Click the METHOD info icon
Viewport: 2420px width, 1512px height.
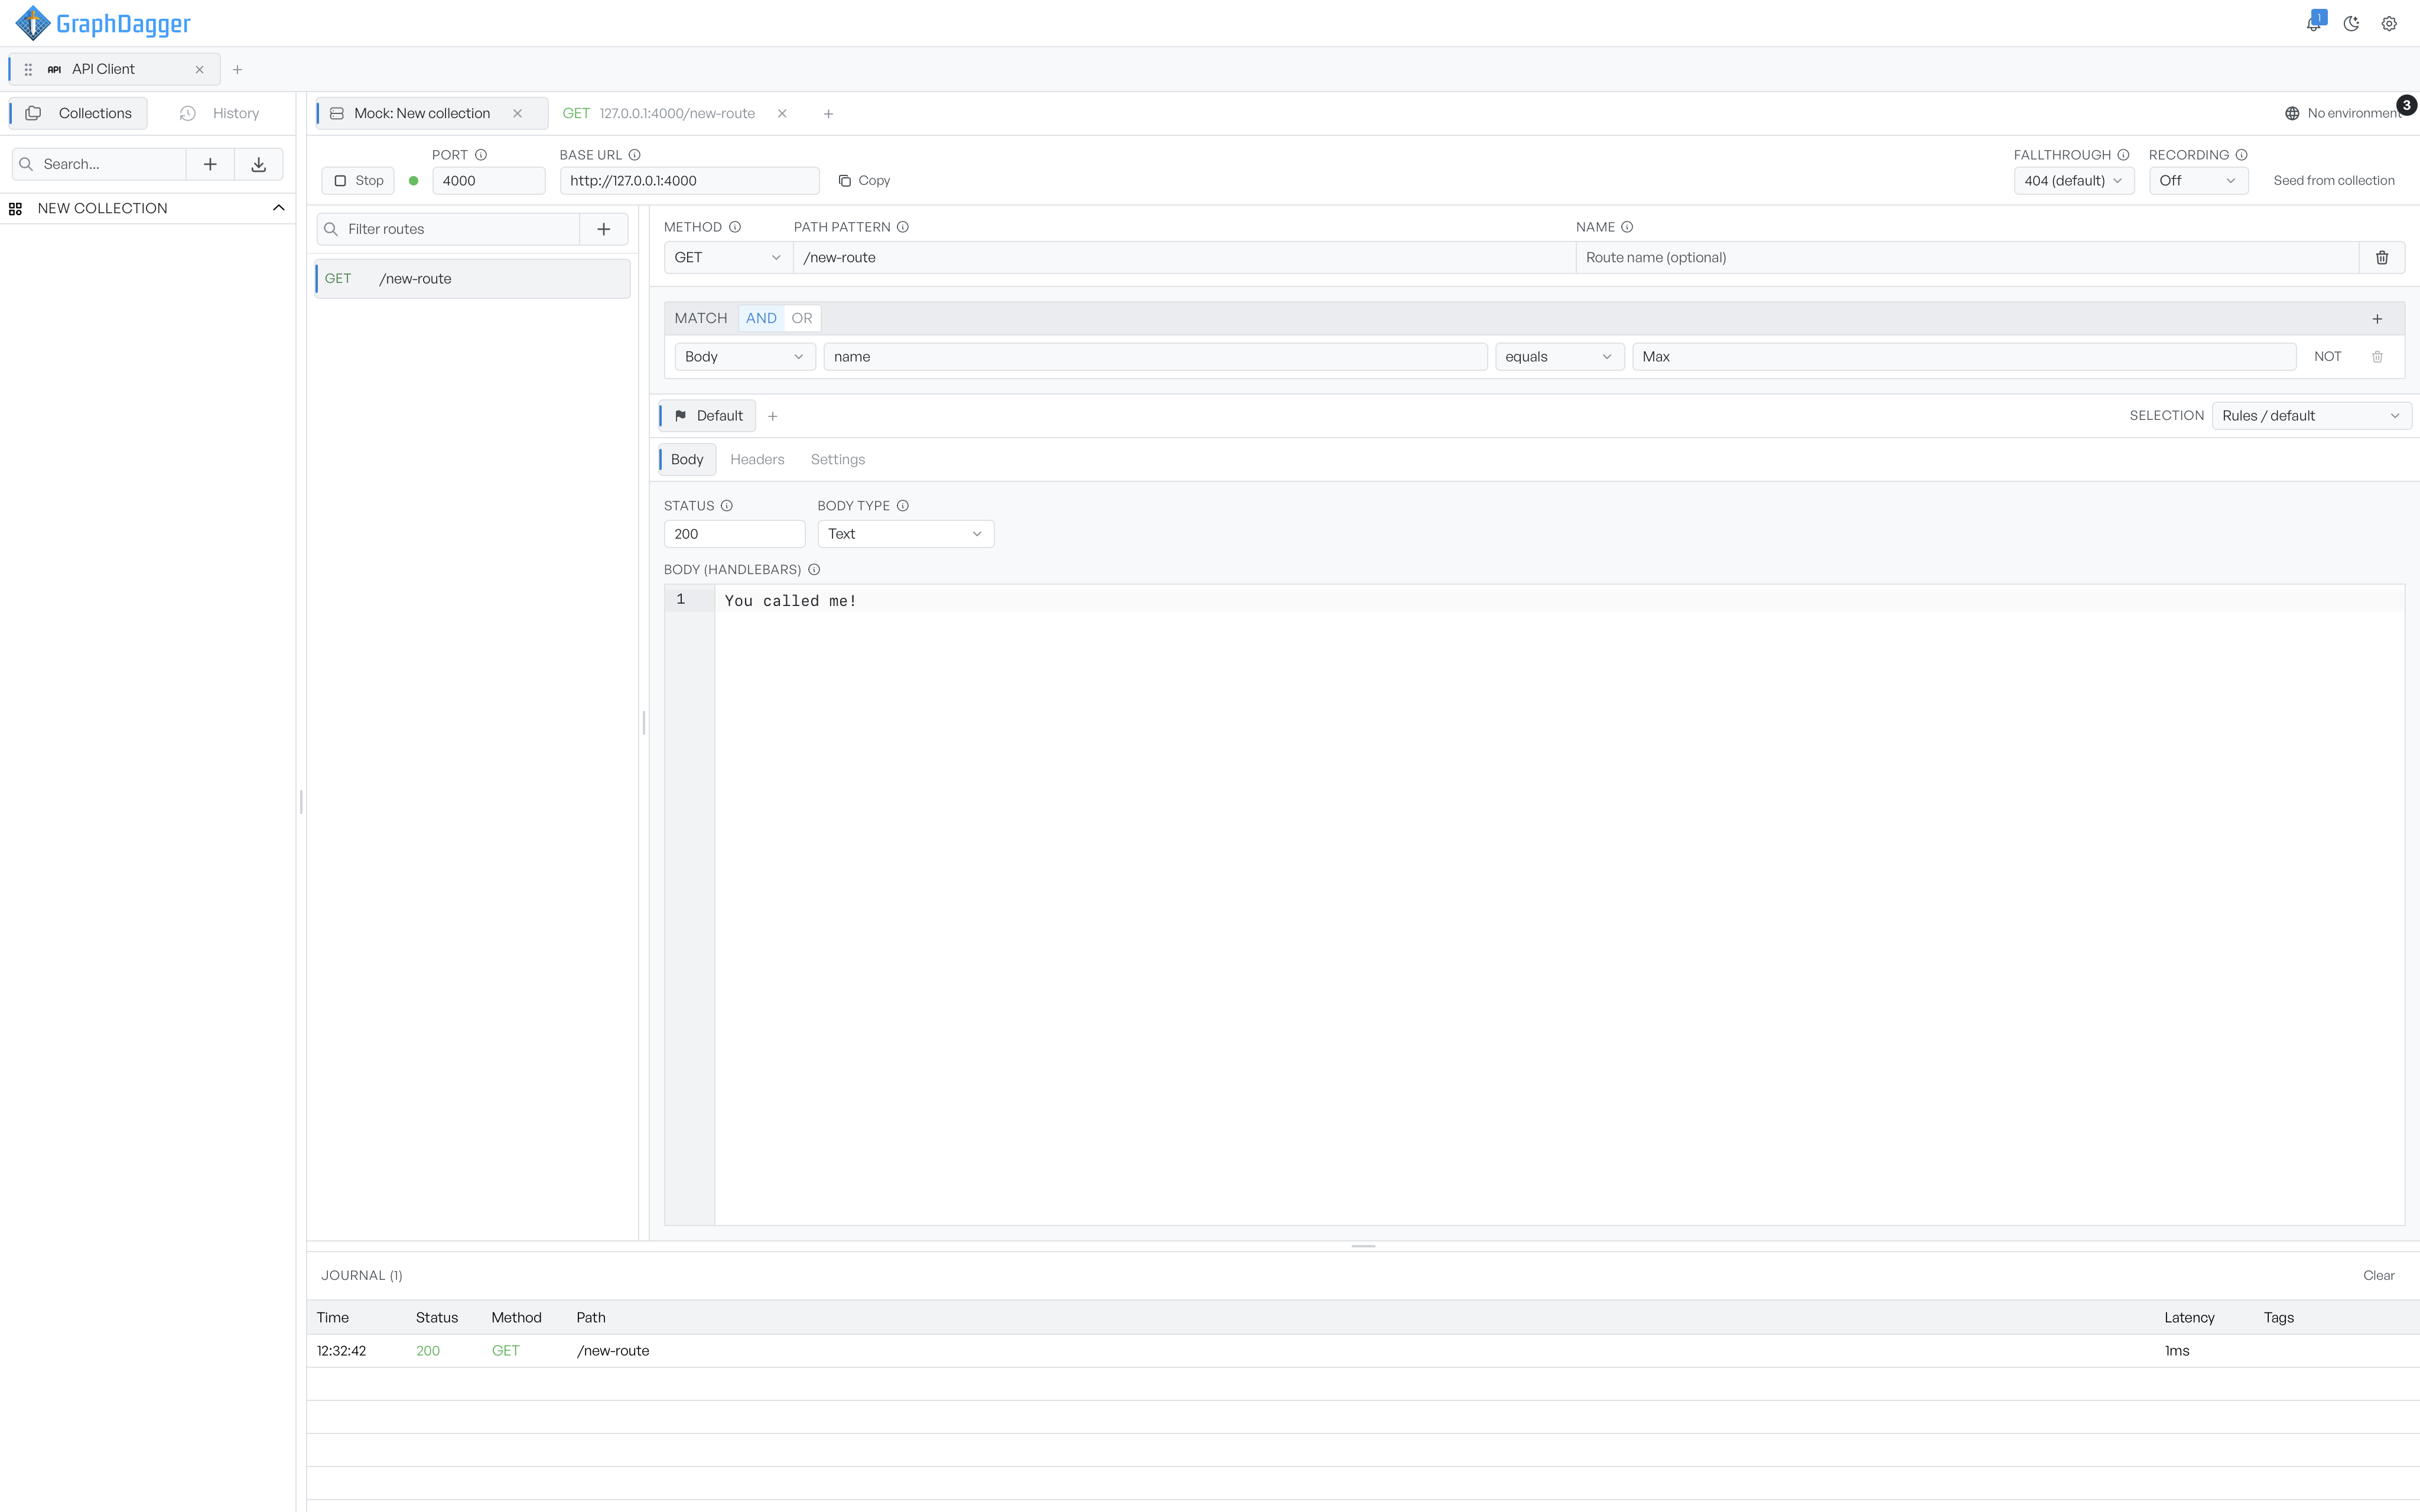coord(735,227)
